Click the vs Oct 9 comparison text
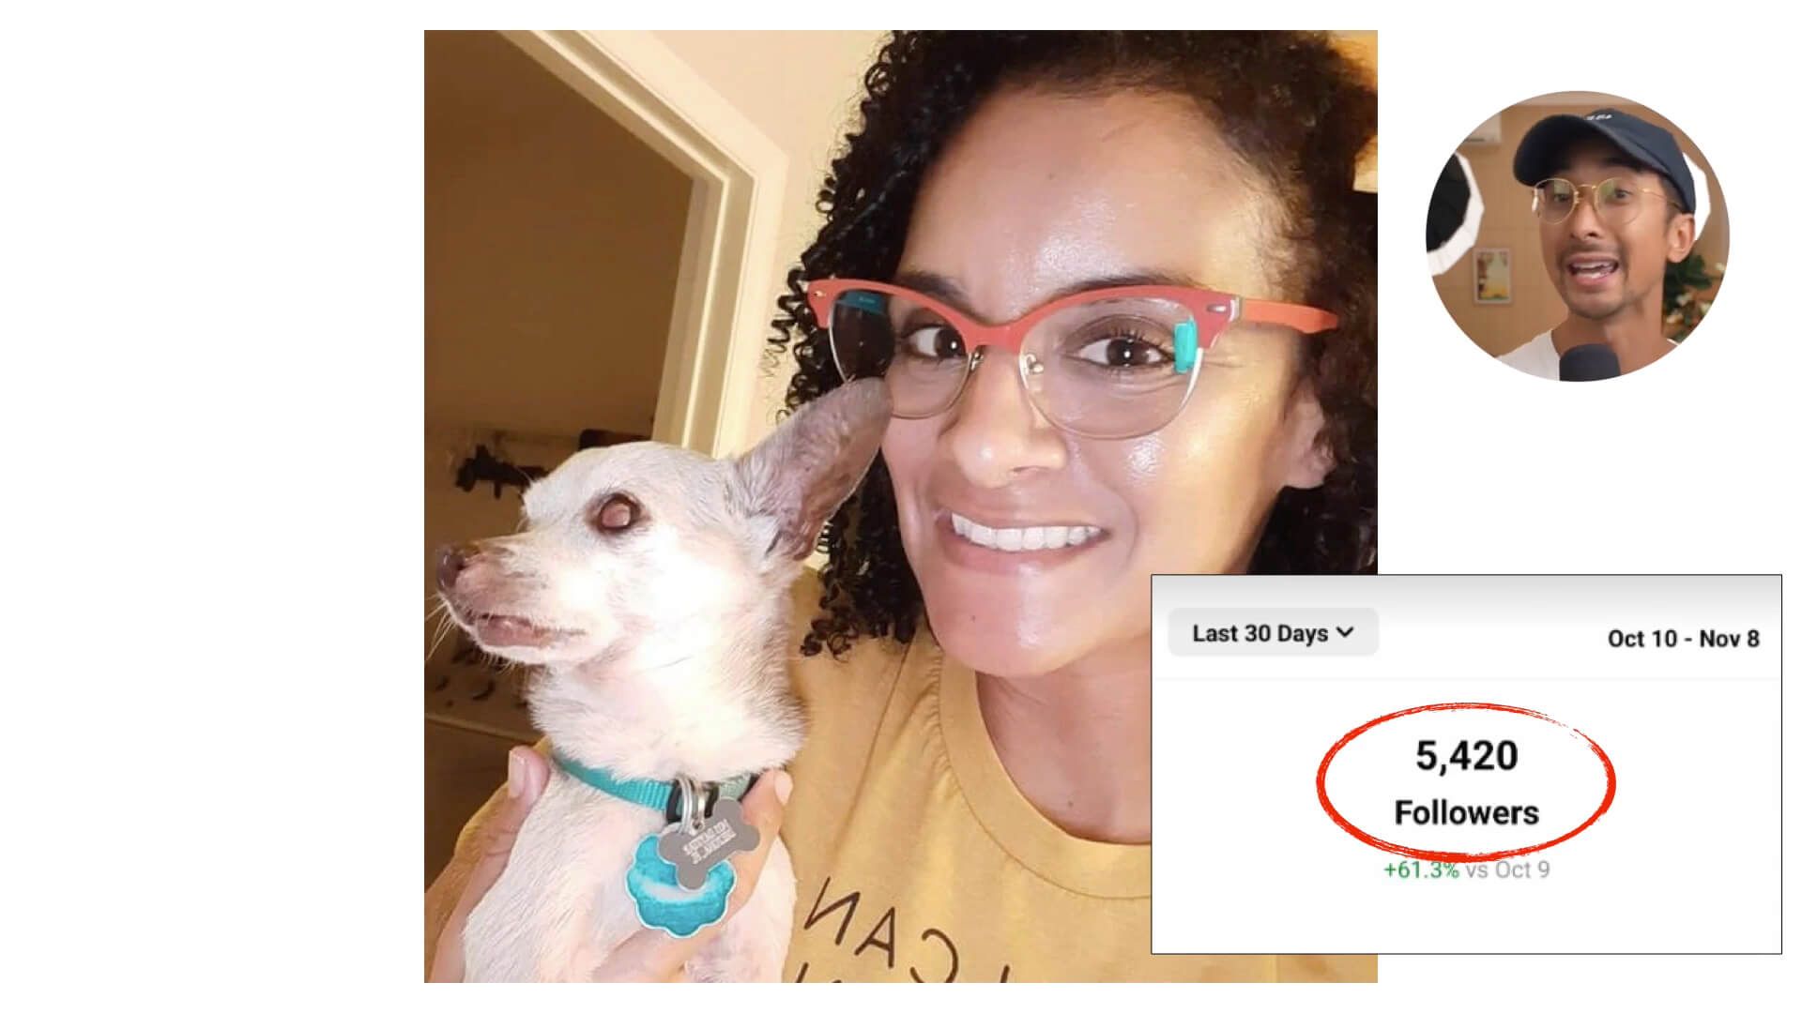 click(1507, 869)
